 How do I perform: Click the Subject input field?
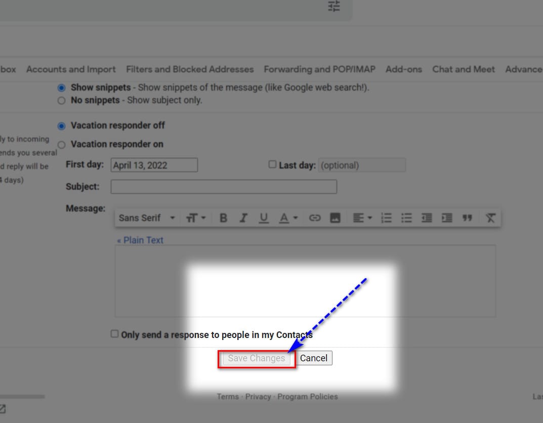click(x=224, y=187)
